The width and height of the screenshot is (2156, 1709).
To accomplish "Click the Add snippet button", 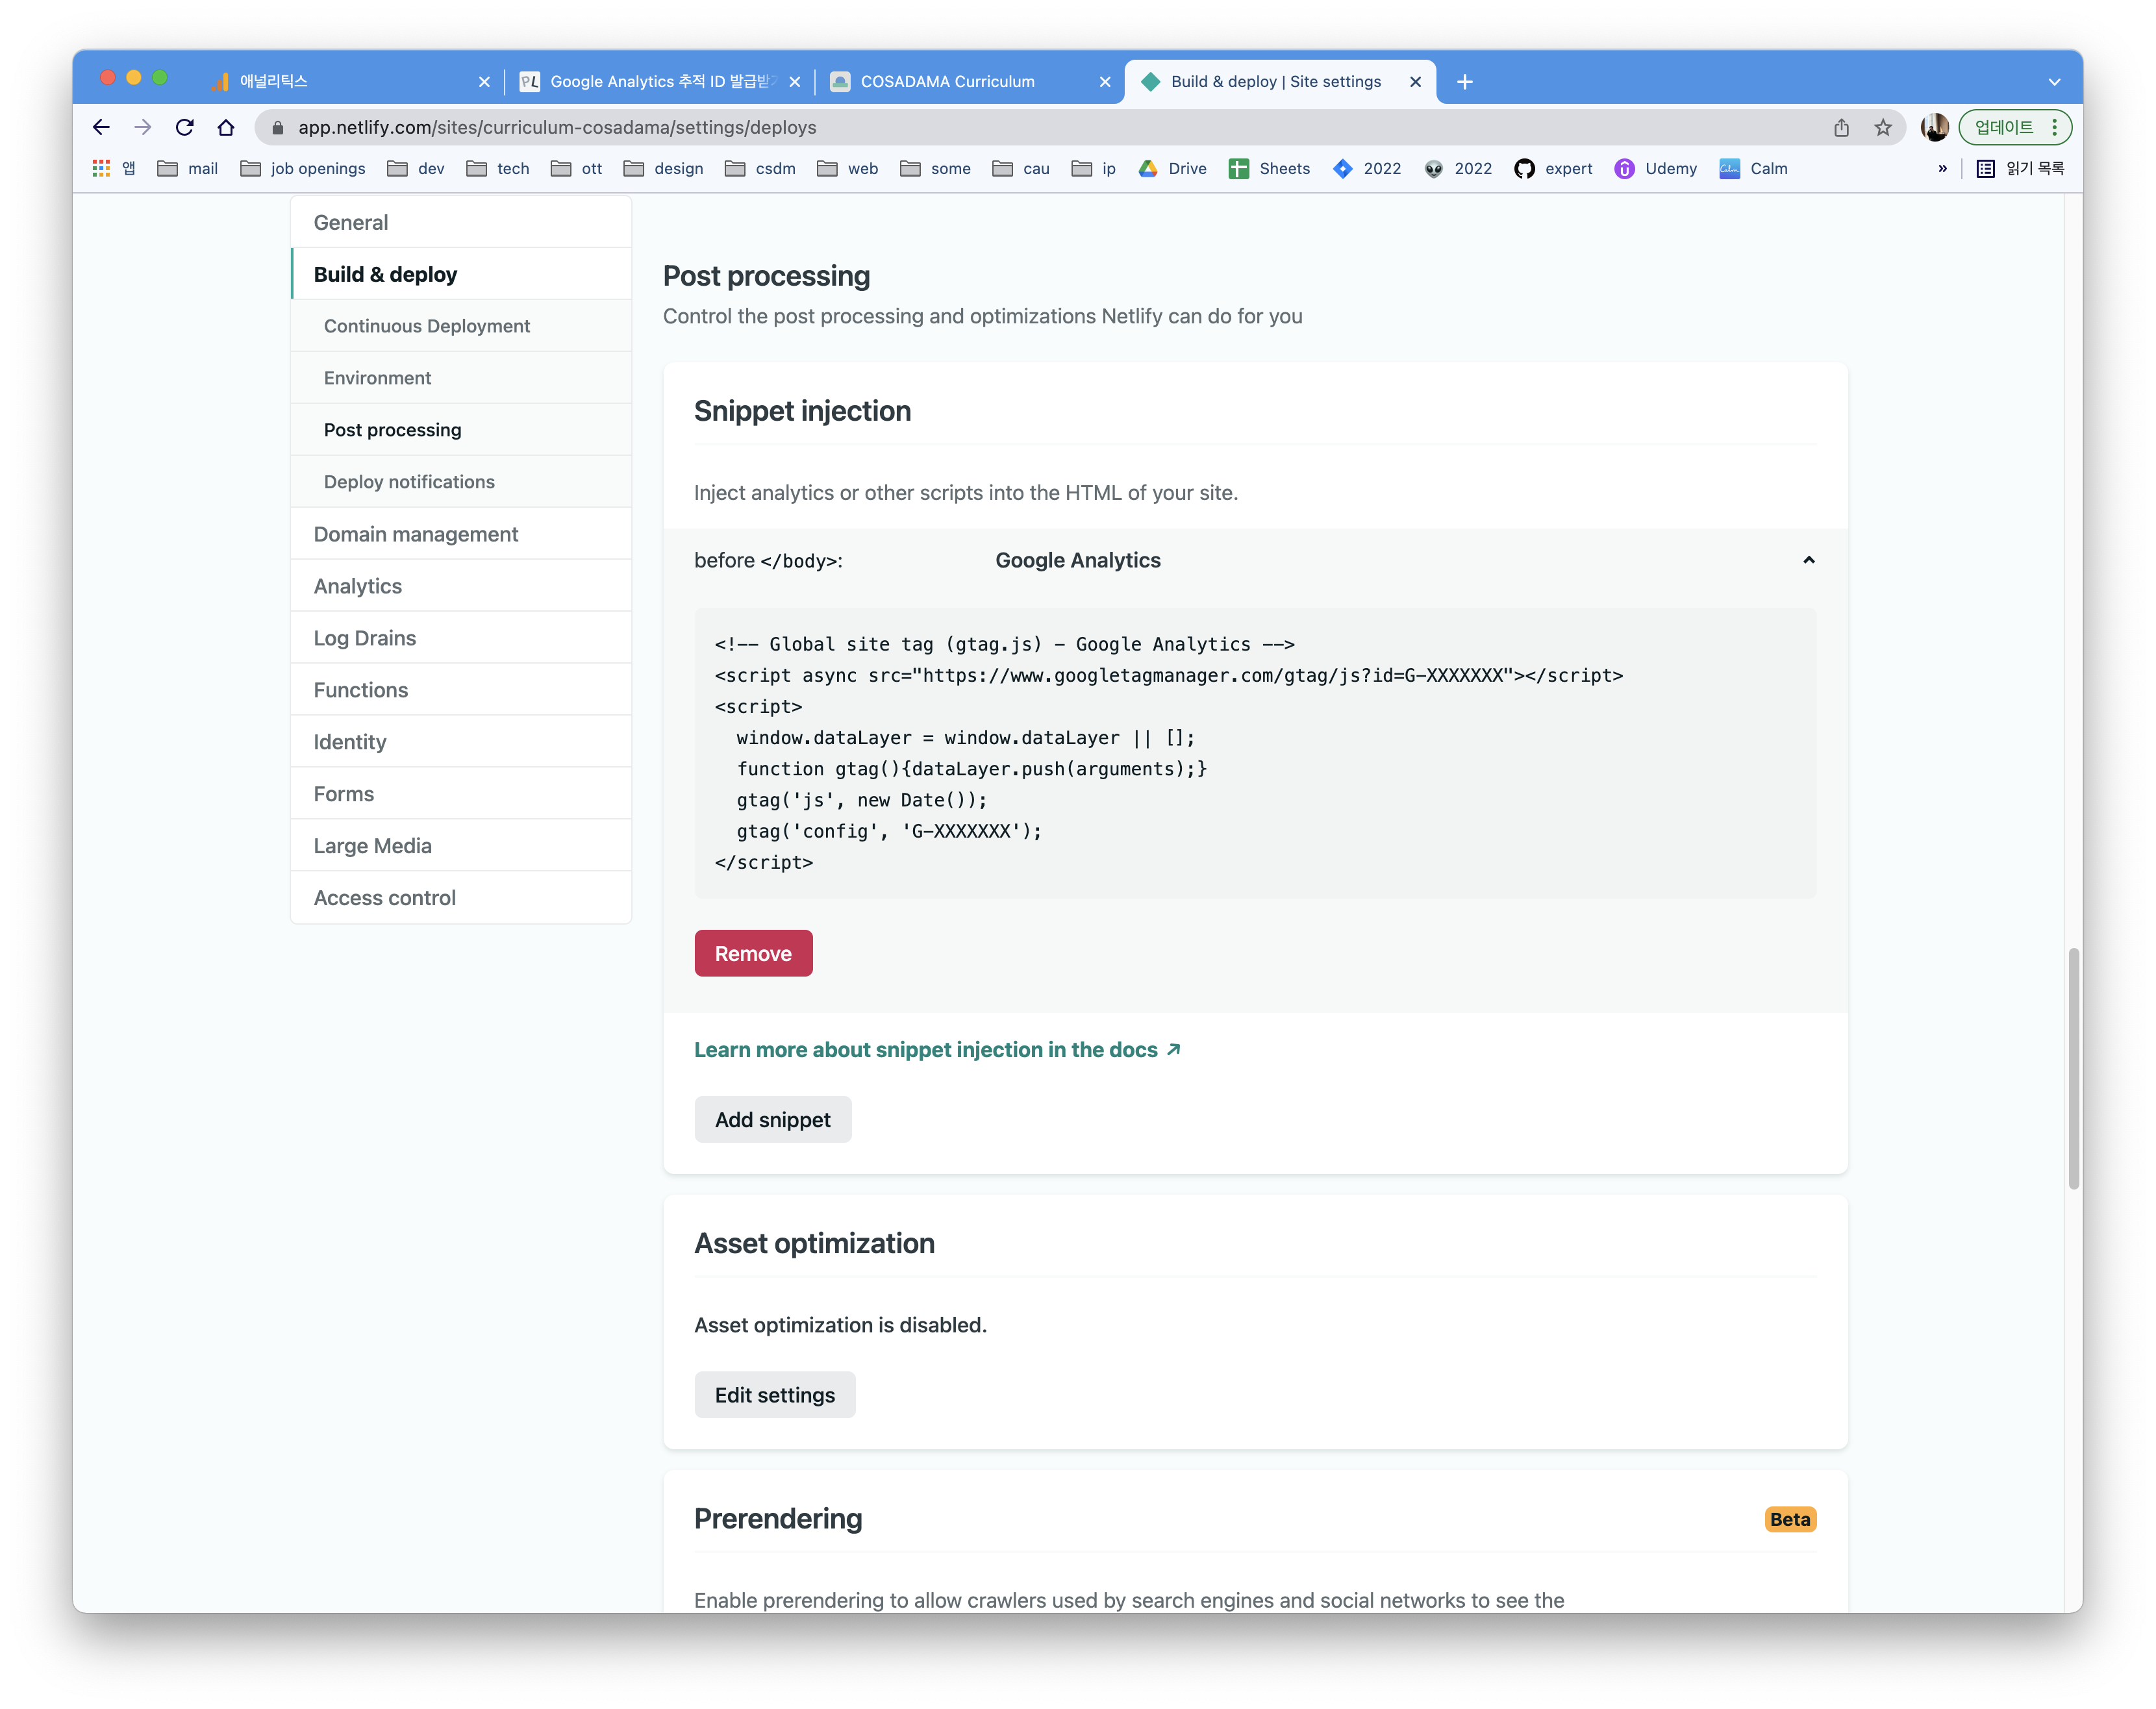I will 772,1120.
